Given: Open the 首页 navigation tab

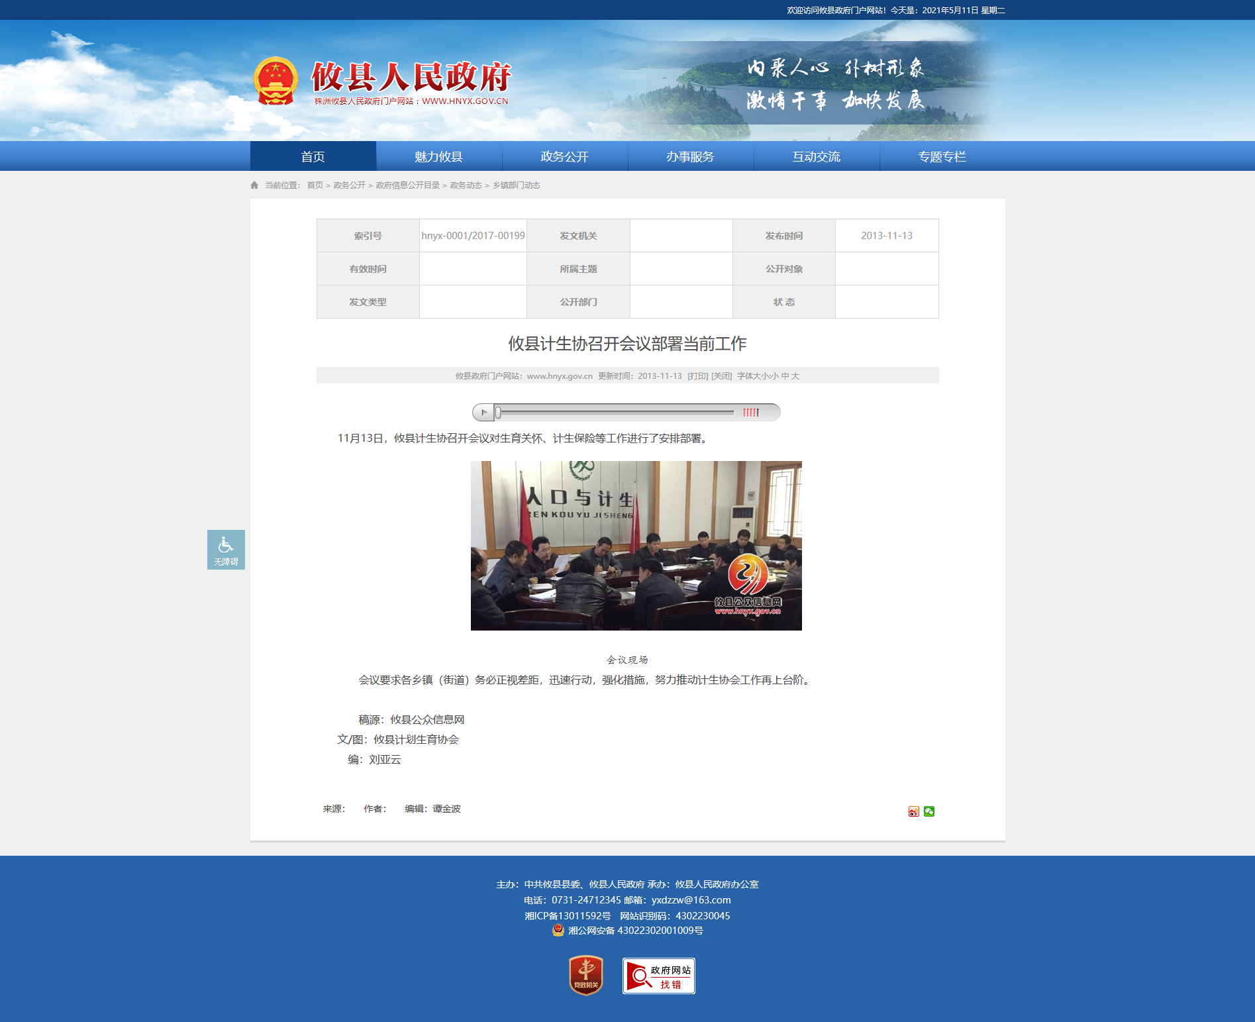Looking at the screenshot, I should 313,156.
